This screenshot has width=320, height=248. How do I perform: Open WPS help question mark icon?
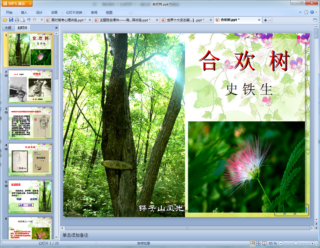pyautogui.click(x=312, y=12)
